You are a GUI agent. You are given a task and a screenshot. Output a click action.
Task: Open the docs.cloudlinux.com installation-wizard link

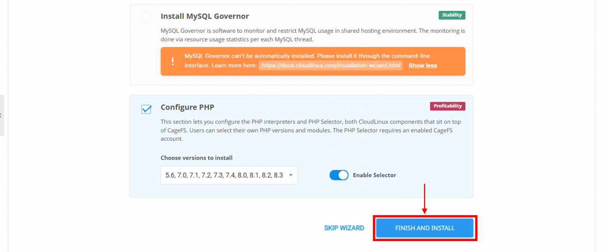(331, 66)
